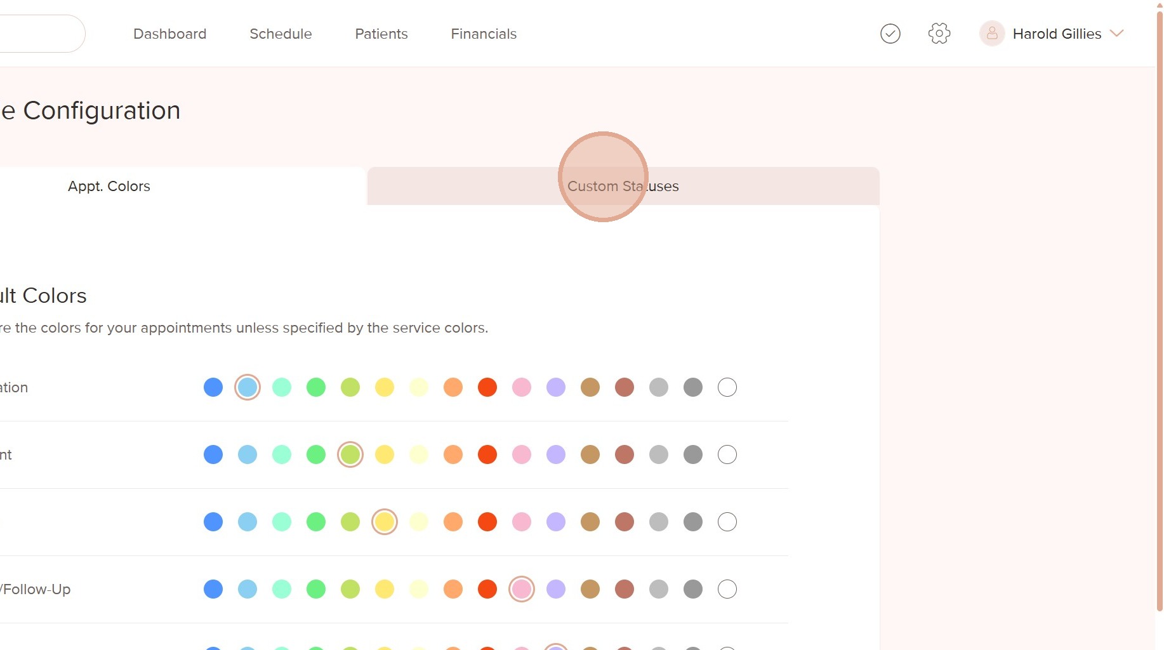
Task: Set terracotta swatch in the 'nt' row
Action: pos(625,454)
